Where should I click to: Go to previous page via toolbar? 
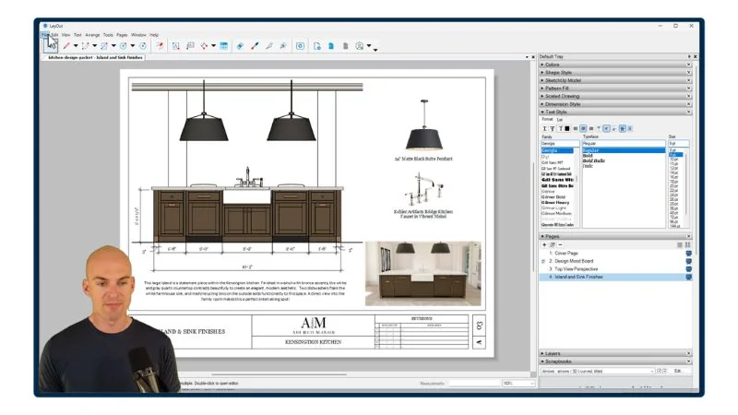pos(331,46)
